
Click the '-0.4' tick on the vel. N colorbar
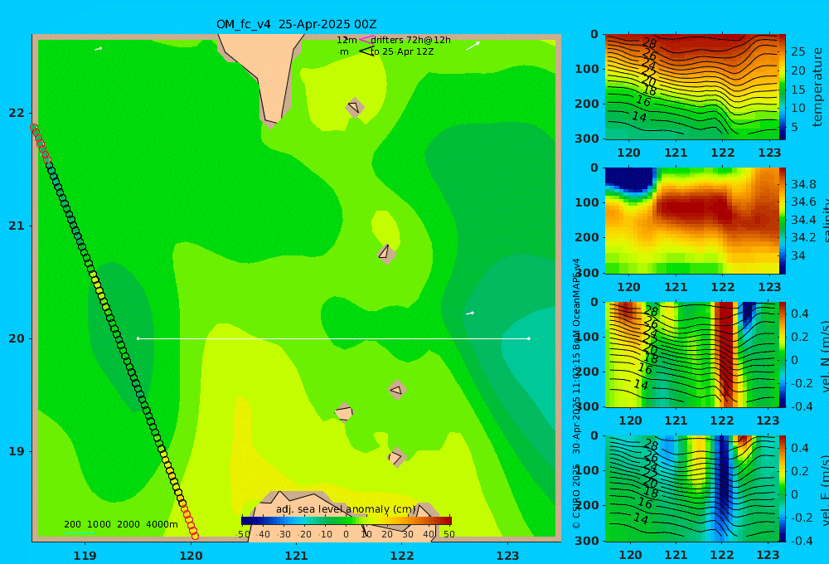(x=802, y=406)
